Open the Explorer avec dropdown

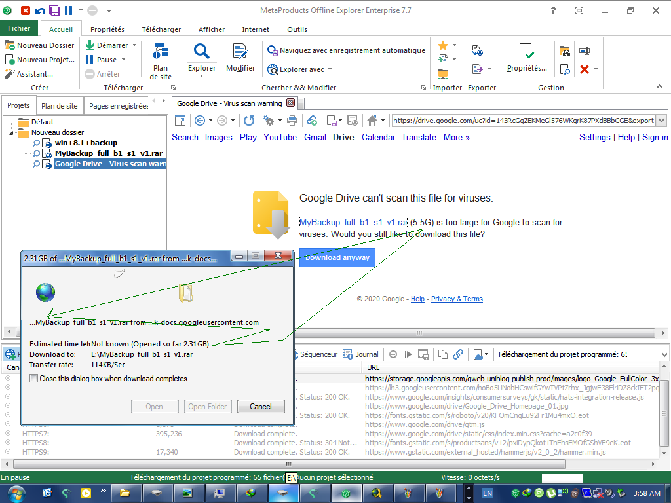pos(330,69)
